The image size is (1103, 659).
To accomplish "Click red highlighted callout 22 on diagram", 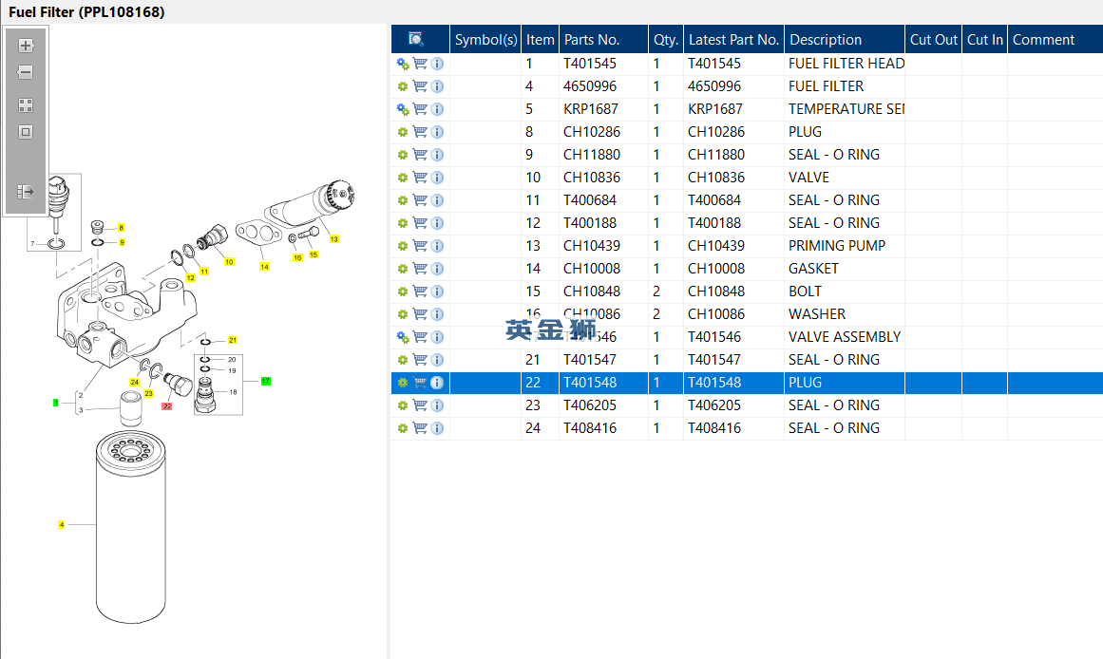I will (166, 405).
